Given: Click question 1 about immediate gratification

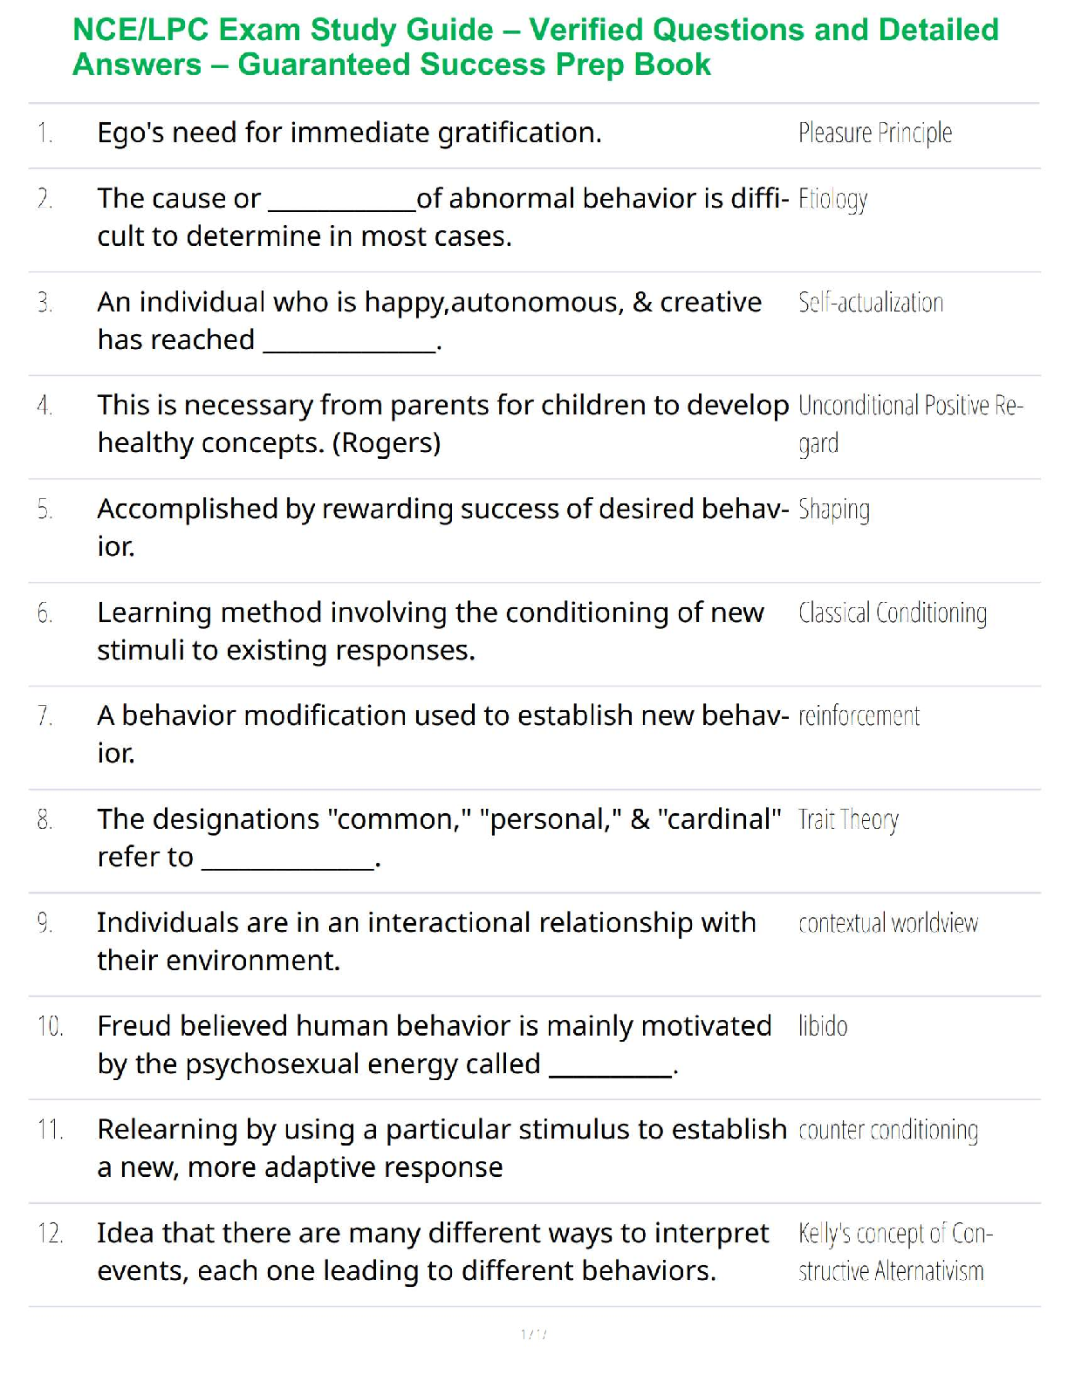Looking at the screenshot, I should tap(349, 133).
